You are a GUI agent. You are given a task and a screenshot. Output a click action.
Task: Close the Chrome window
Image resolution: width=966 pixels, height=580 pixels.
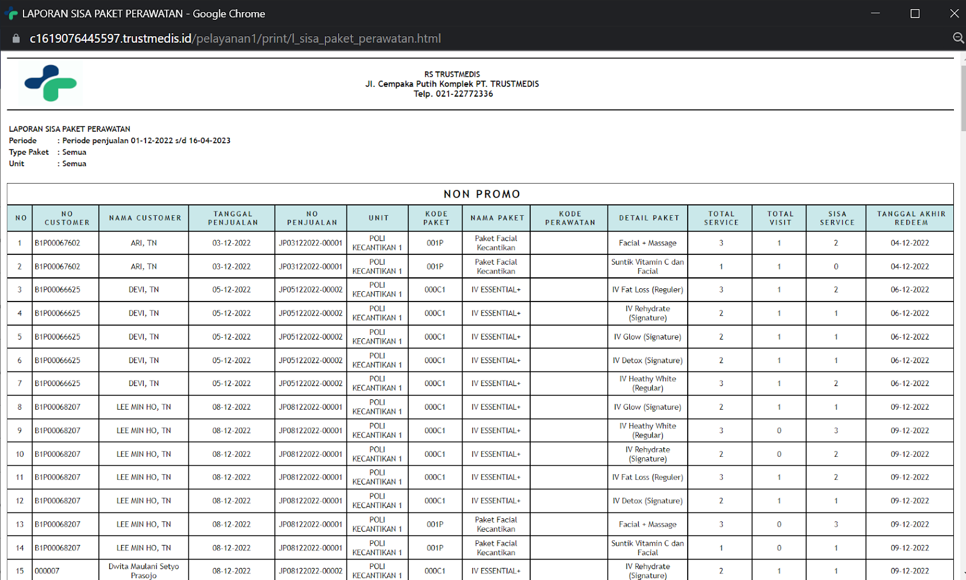coord(955,13)
